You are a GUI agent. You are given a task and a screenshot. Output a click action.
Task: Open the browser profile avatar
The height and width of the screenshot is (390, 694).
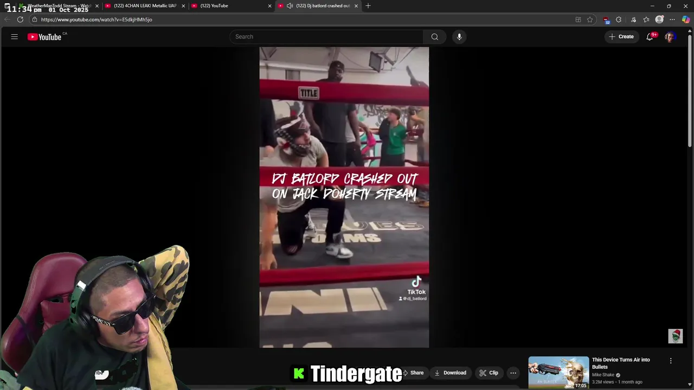pyautogui.click(x=659, y=19)
